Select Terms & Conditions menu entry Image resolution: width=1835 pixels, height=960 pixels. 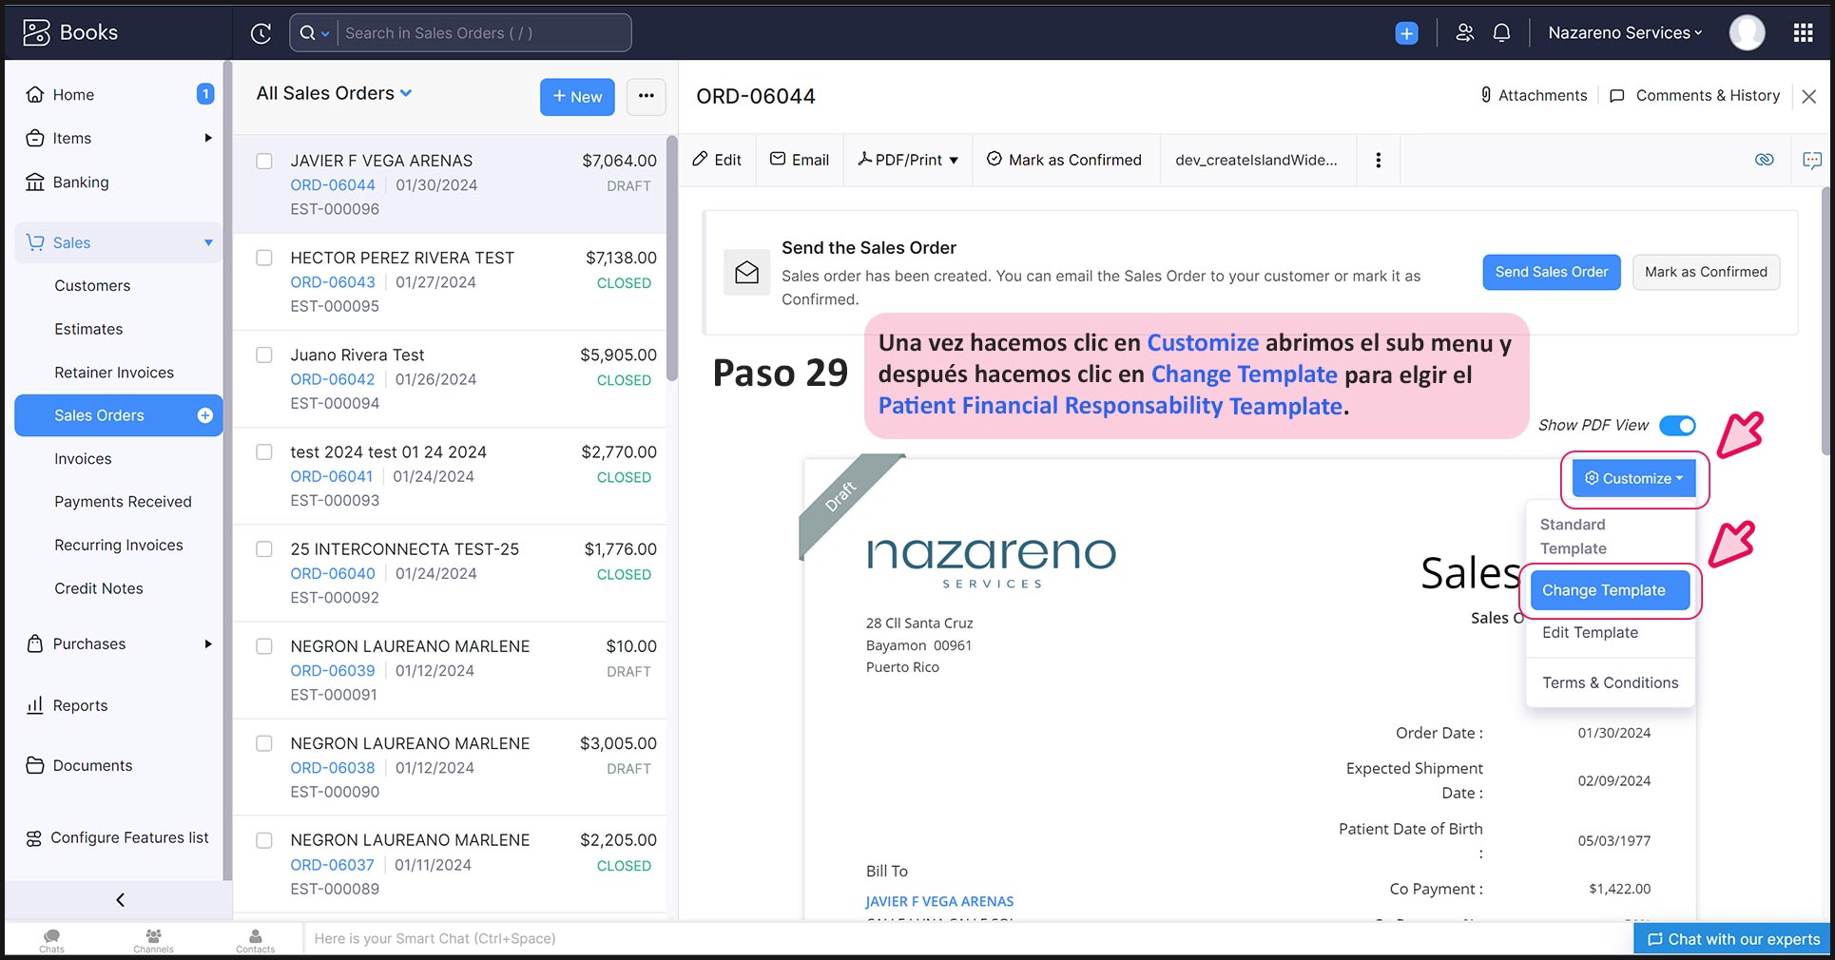(1610, 682)
